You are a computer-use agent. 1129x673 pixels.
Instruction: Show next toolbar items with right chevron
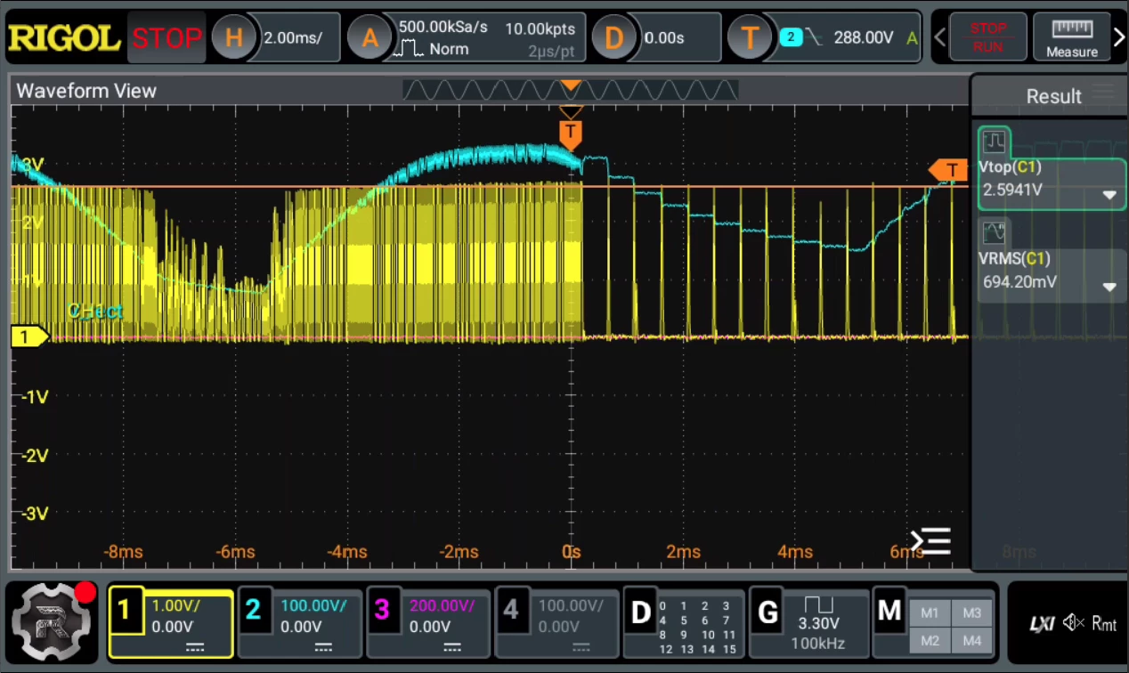(1119, 37)
